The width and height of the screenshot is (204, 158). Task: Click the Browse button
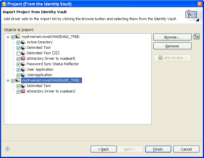(172, 37)
